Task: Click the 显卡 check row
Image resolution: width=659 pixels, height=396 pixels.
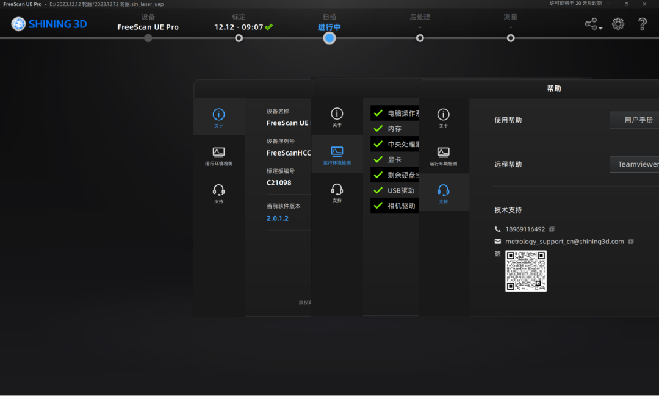Action: coord(394,159)
